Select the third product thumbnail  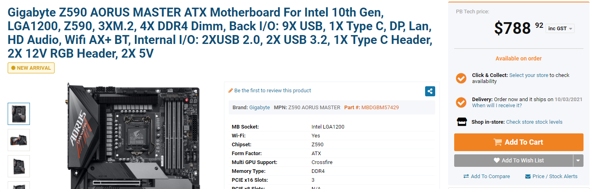[19, 166]
